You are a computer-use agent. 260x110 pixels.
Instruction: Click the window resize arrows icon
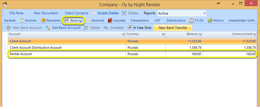pyautogui.click(x=218, y=3)
